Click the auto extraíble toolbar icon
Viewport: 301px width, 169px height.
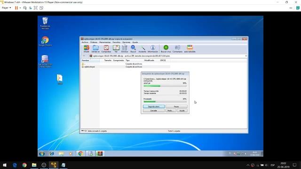[x=190, y=49]
